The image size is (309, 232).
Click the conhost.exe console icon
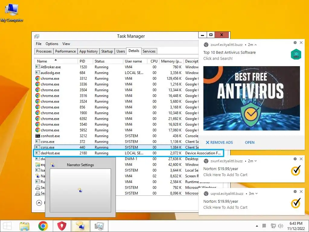point(37,136)
